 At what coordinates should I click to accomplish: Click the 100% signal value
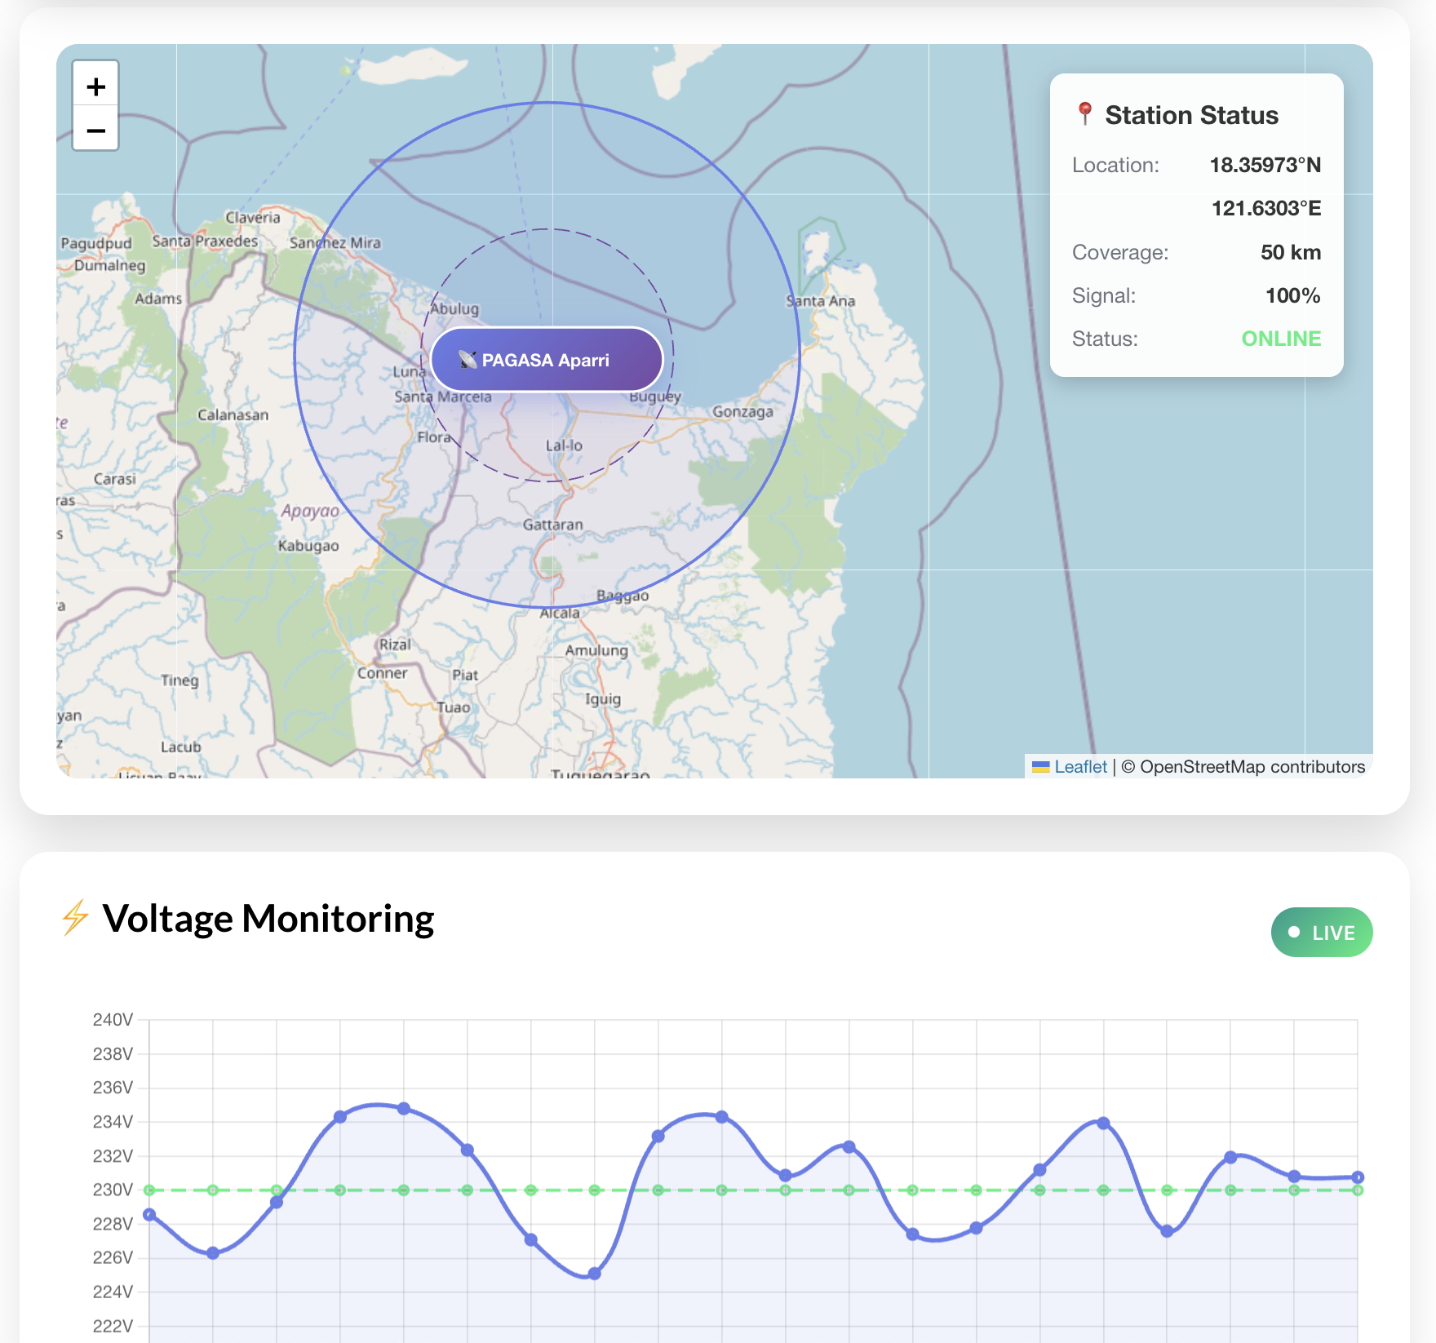click(1292, 295)
